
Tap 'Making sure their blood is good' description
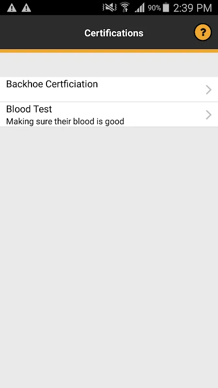click(65, 121)
